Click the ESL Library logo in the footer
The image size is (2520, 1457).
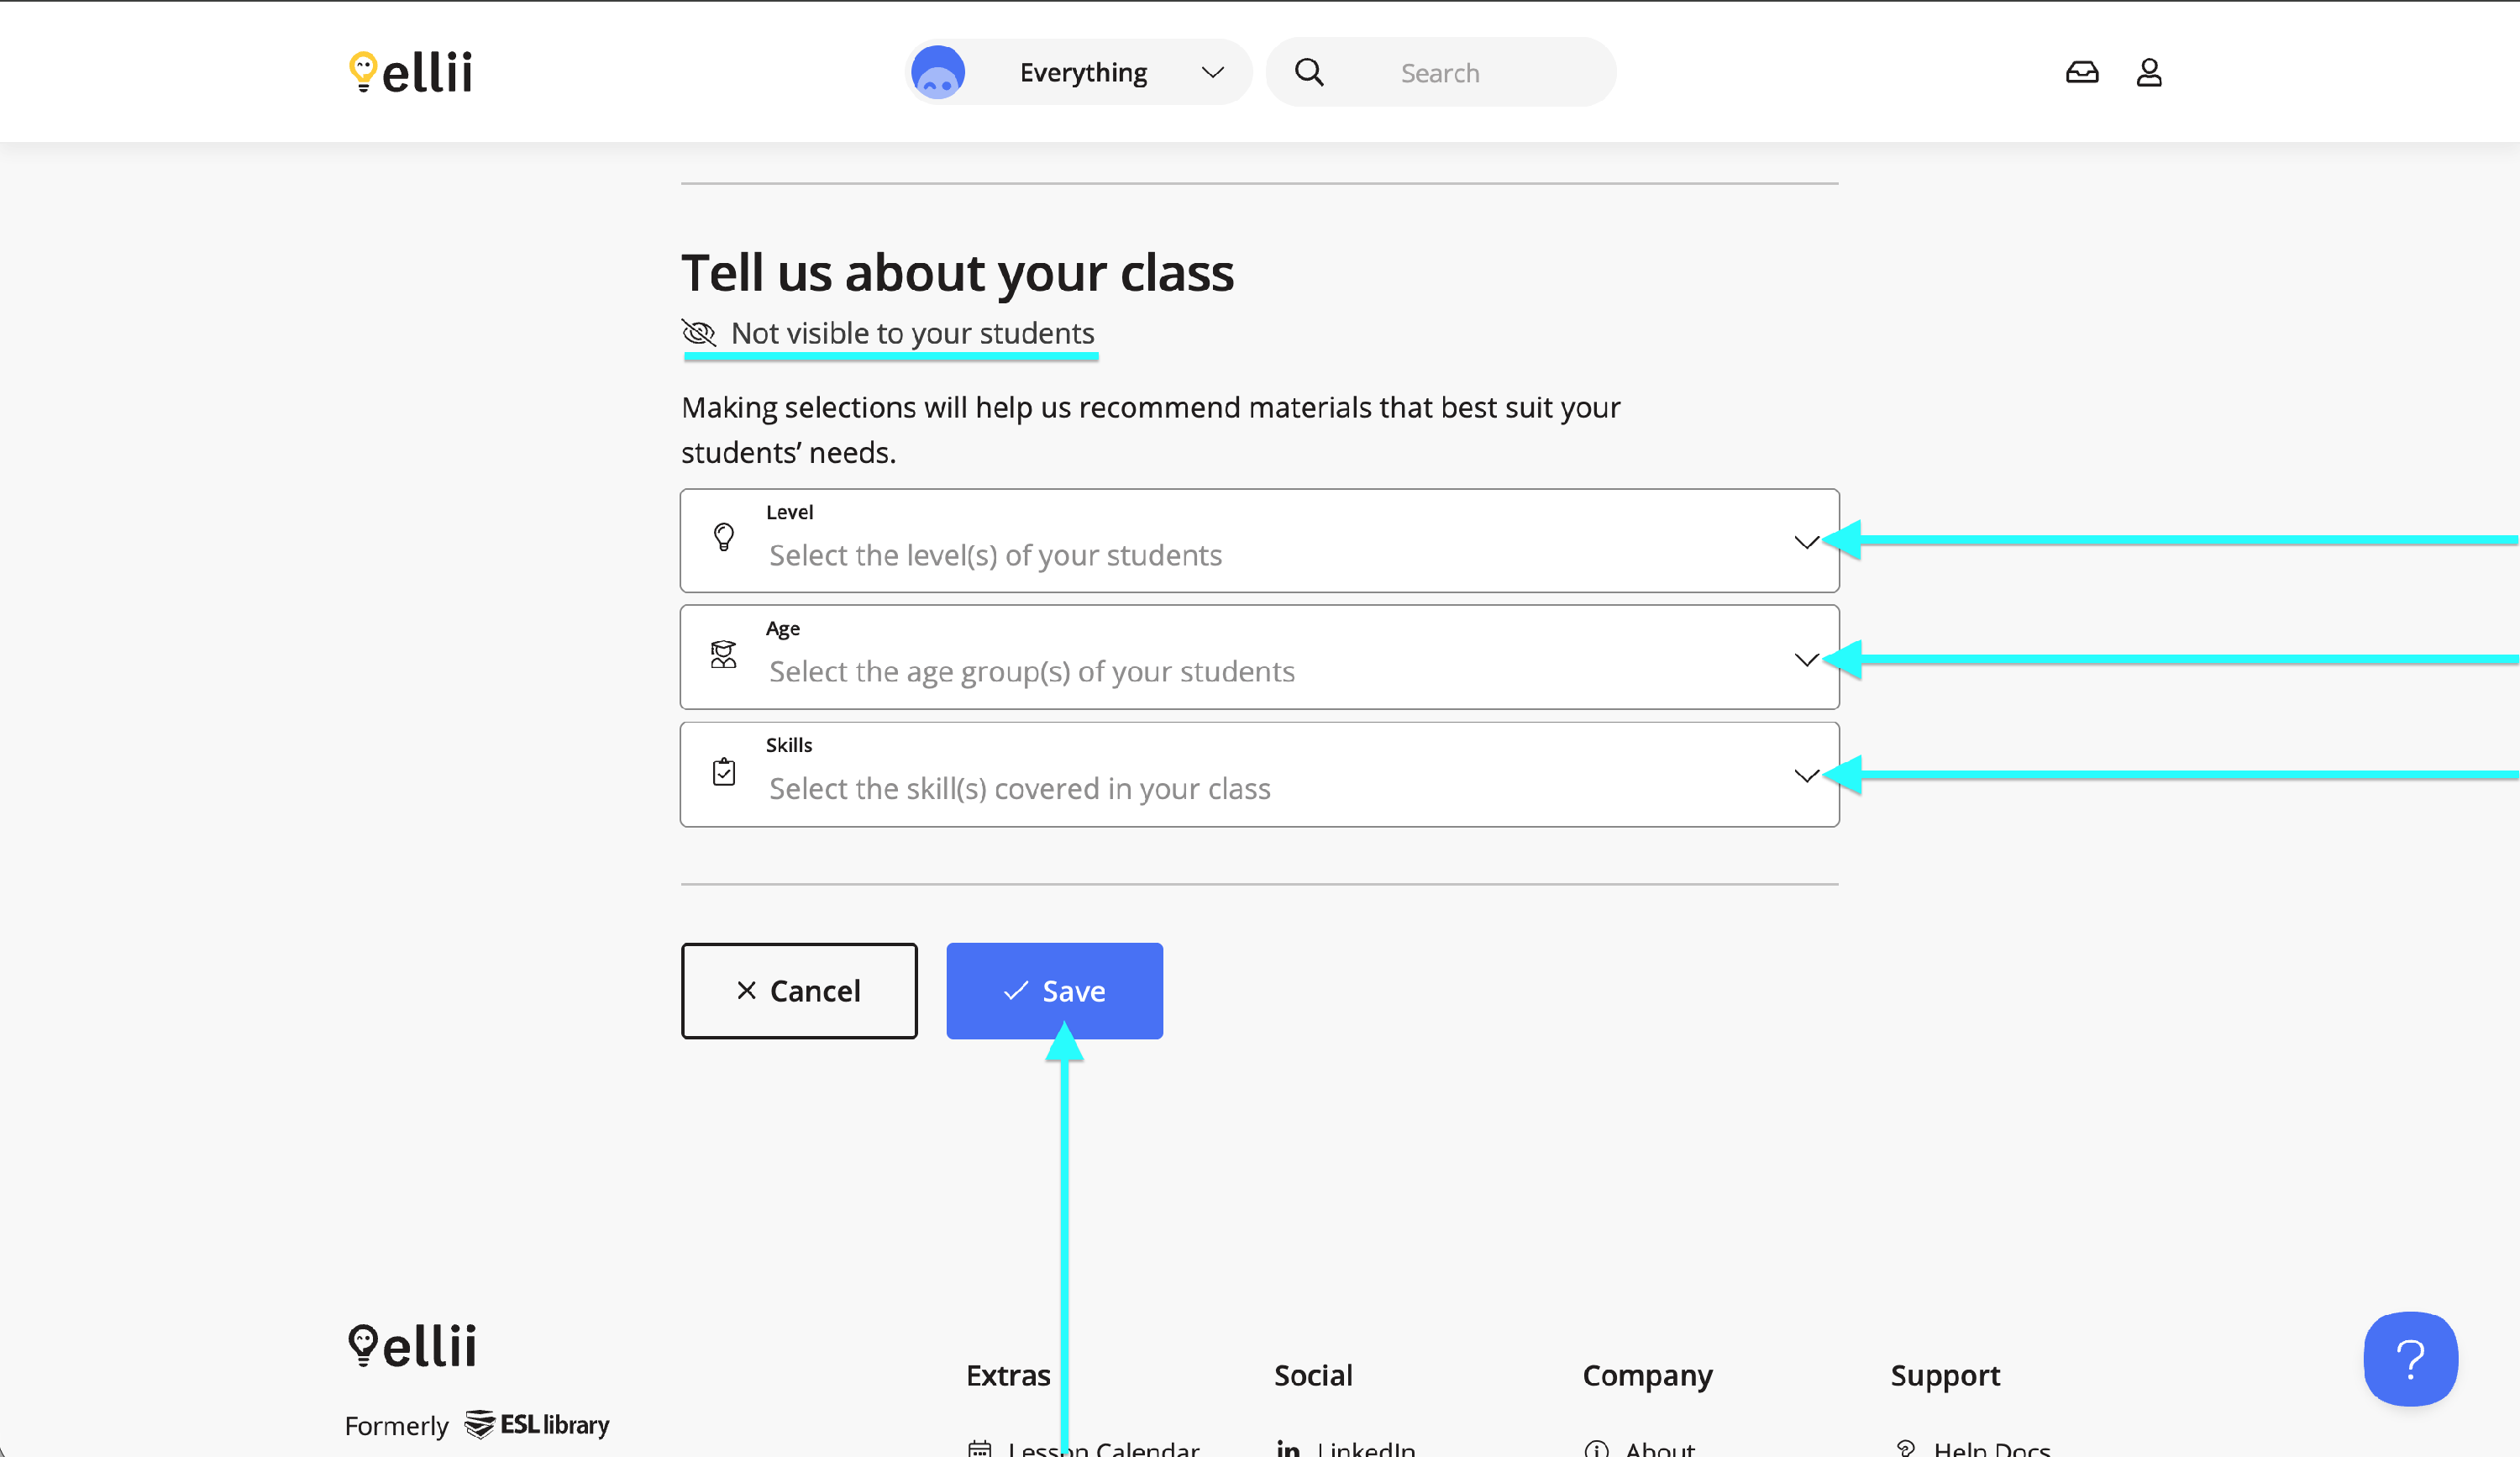click(x=537, y=1424)
